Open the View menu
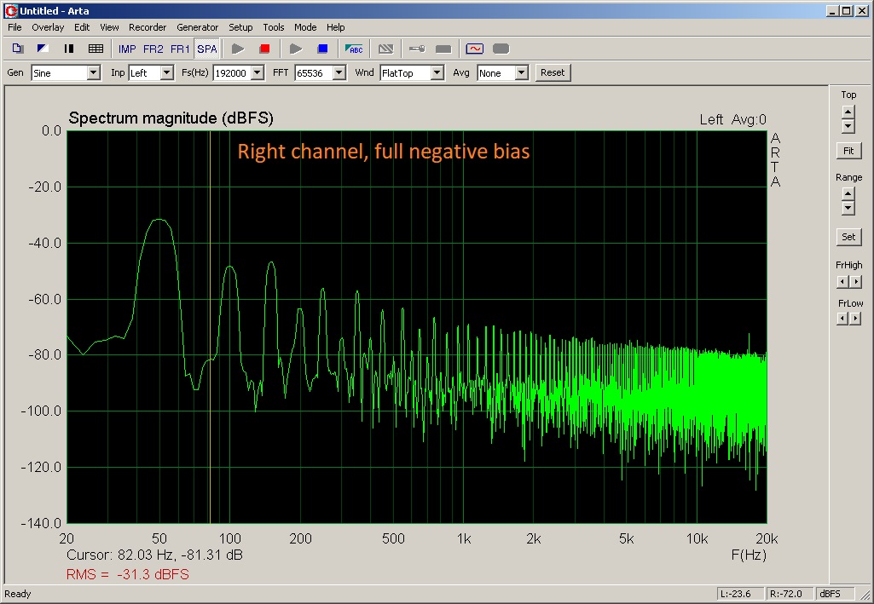The image size is (874, 604). (x=109, y=27)
